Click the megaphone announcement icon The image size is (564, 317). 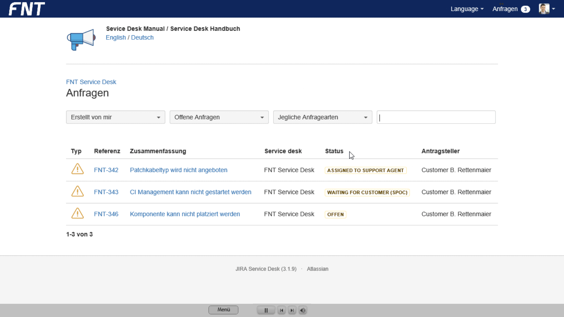[81, 39]
